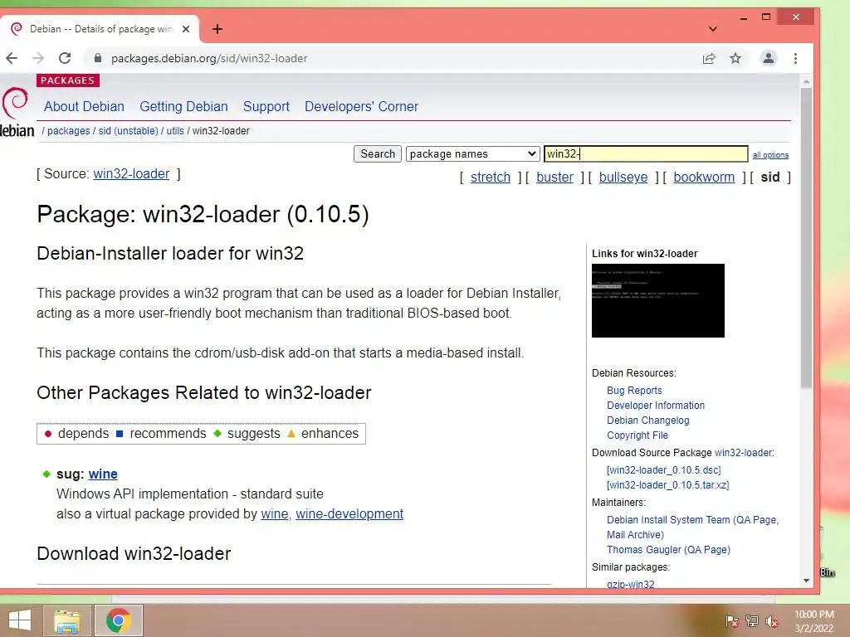Click the padlock site info icon
Viewport: 850px width, 637px height.
[98, 58]
